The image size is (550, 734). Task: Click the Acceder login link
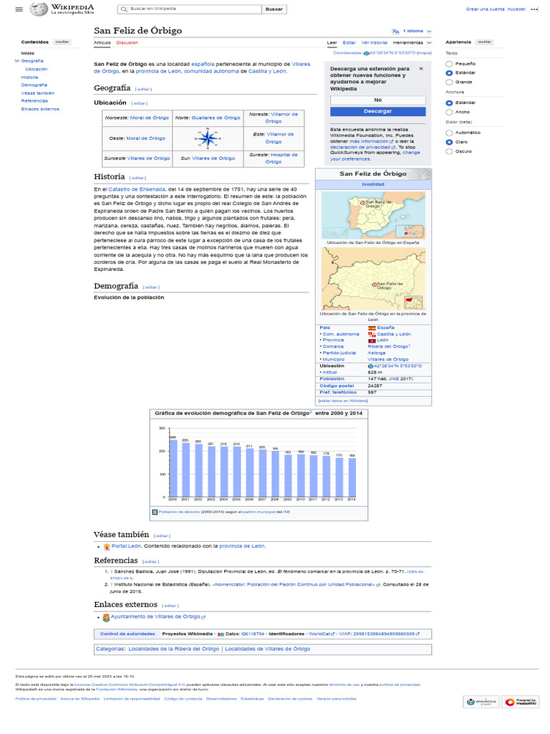(x=517, y=9)
